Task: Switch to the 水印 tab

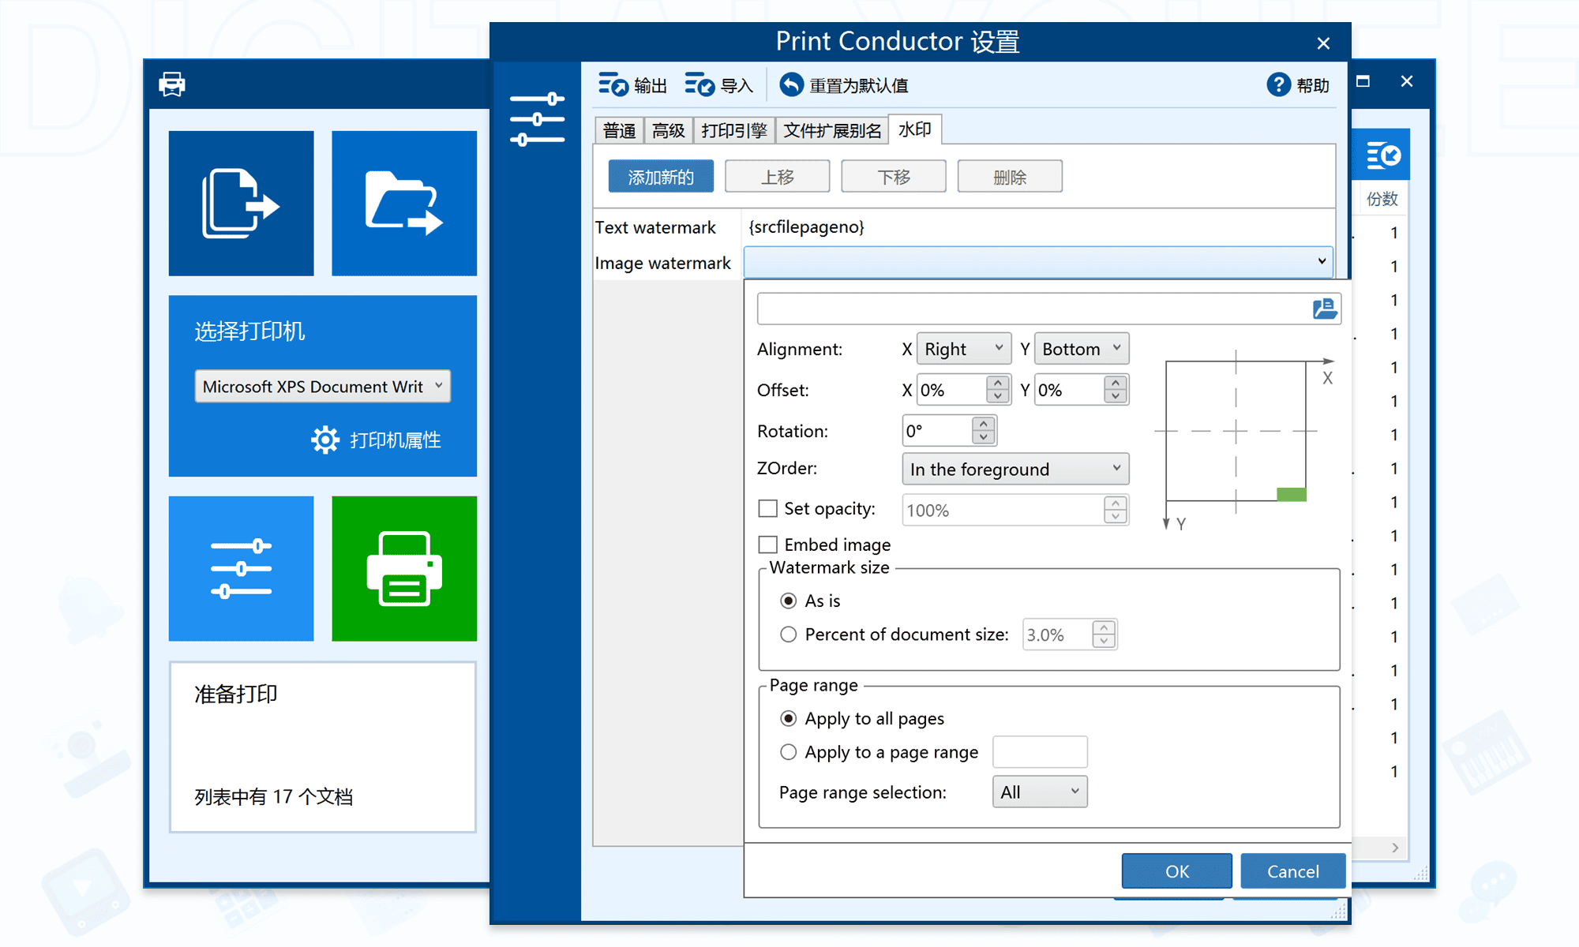Action: [x=915, y=129]
